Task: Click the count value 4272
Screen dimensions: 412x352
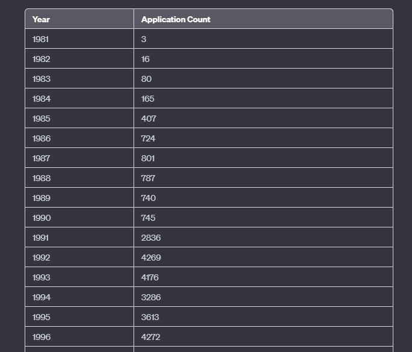Action: tap(150, 337)
